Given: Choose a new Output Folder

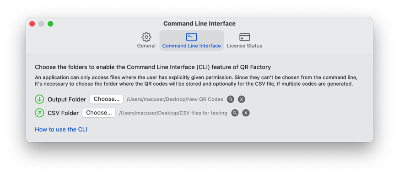Looking at the screenshot, I should point(106,99).
